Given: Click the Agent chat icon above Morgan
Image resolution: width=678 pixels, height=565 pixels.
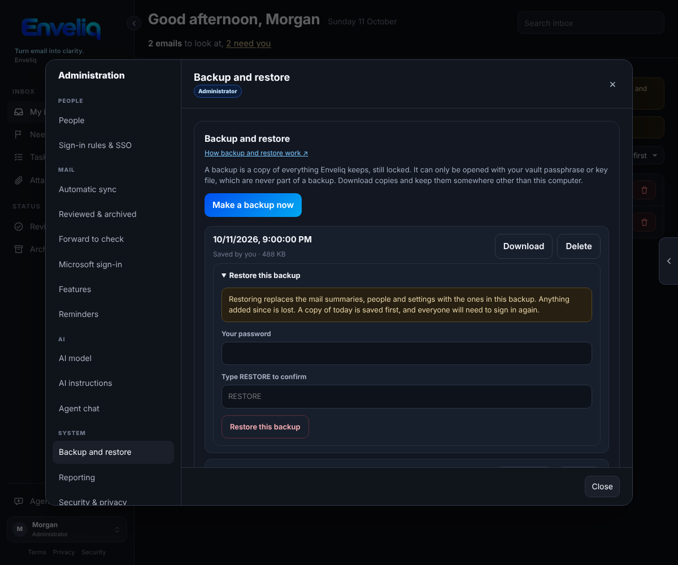Looking at the screenshot, I should point(19,501).
